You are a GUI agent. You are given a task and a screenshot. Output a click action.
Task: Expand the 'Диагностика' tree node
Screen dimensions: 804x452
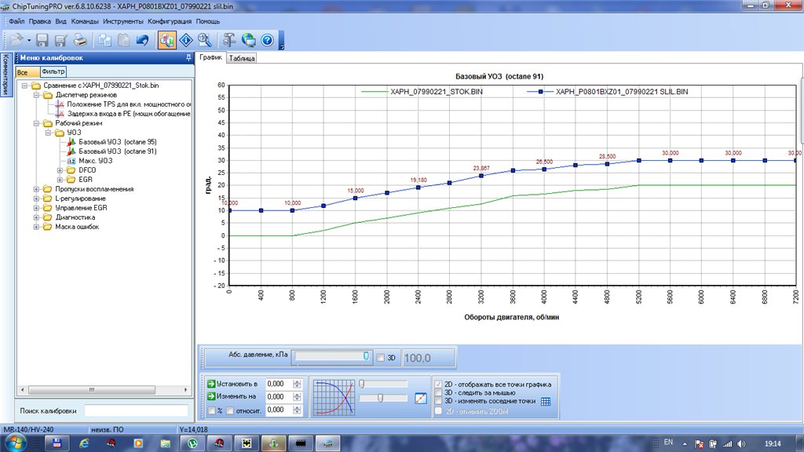tap(36, 217)
